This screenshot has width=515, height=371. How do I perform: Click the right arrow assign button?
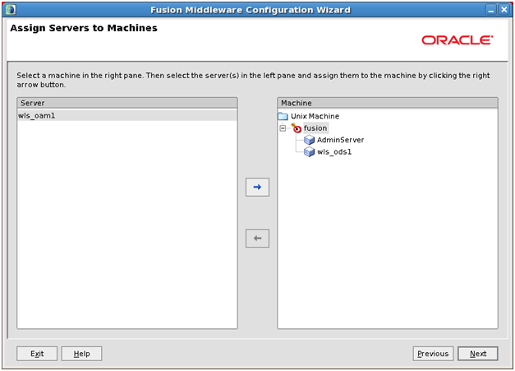point(257,187)
